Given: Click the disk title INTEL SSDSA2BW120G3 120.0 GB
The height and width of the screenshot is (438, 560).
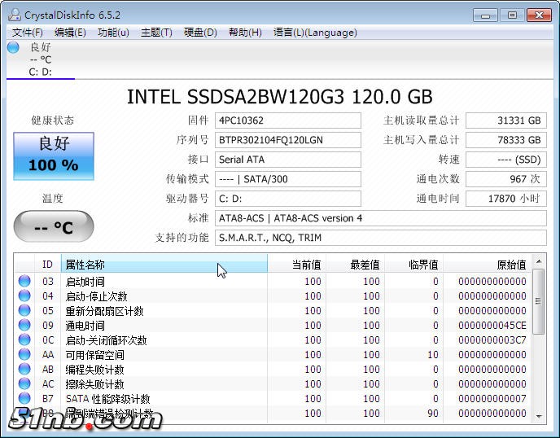Looking at the screenshot, I should 280,97.
